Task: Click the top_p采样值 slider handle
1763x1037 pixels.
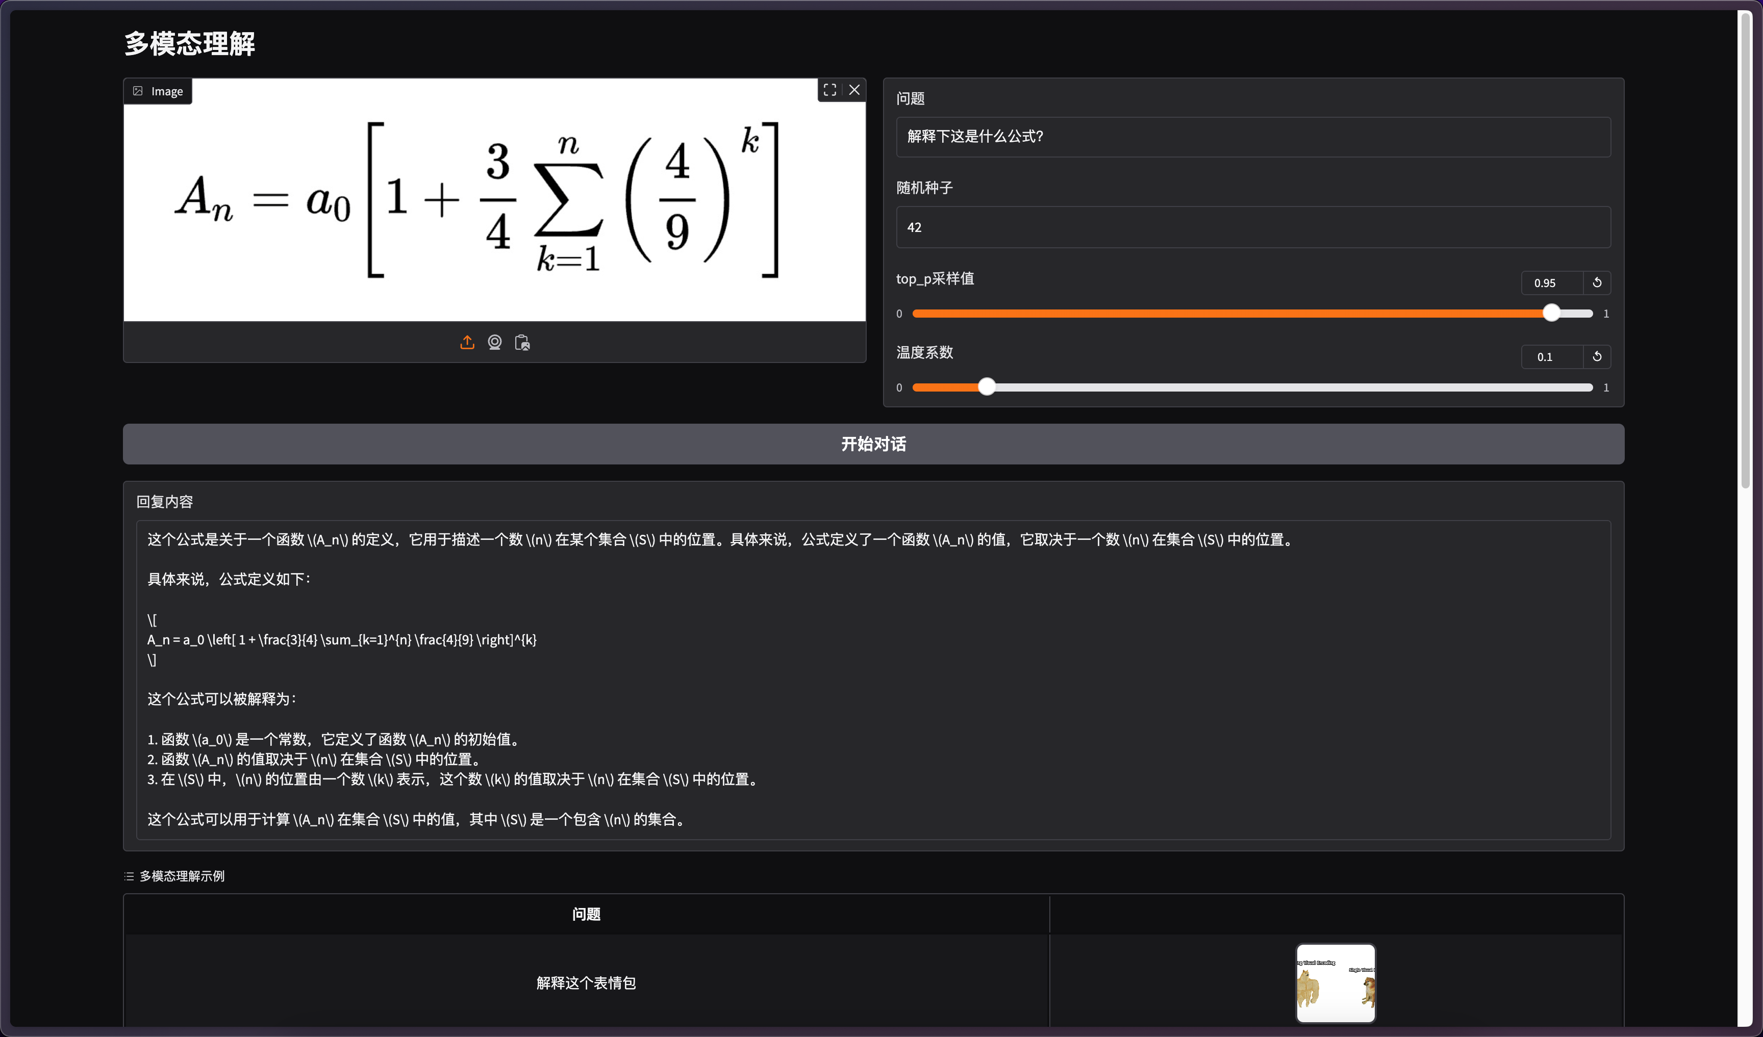Action: [1551, 313]
